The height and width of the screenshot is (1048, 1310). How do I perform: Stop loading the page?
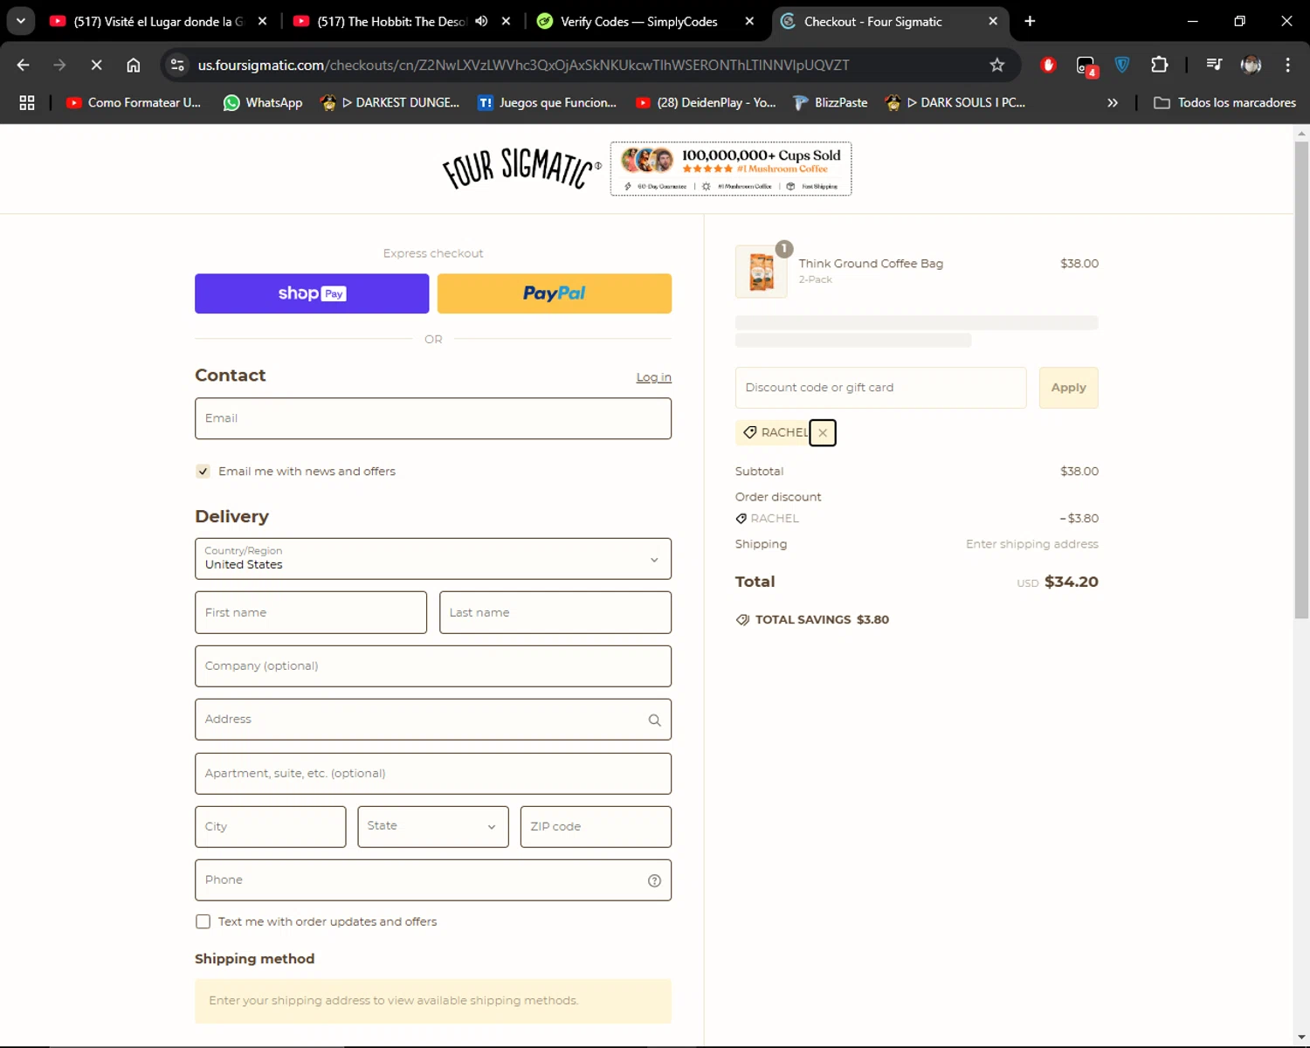(x=97, y=65)
